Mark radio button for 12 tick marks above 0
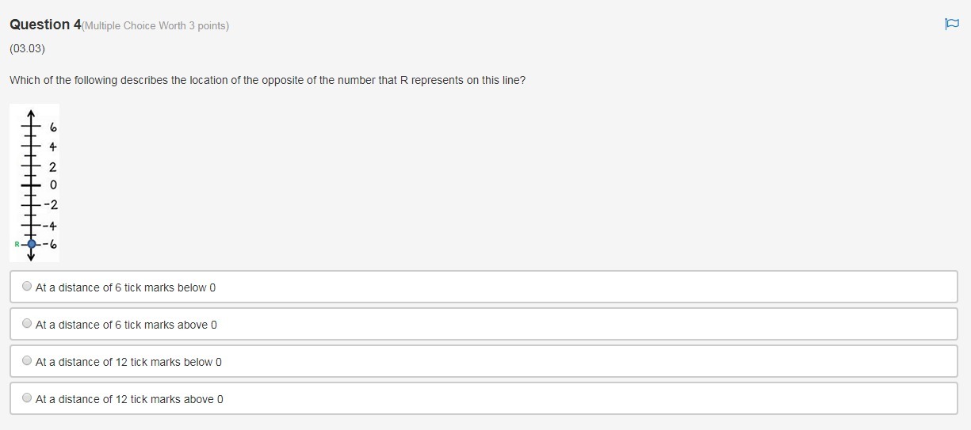 click(28, 398)
